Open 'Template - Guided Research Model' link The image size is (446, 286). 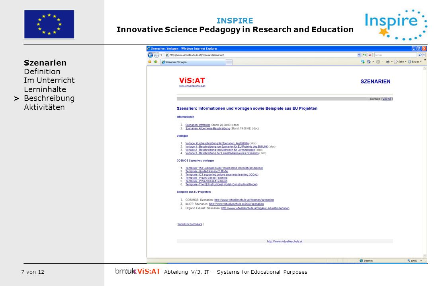pyautogui.click(x=207, y=171)
